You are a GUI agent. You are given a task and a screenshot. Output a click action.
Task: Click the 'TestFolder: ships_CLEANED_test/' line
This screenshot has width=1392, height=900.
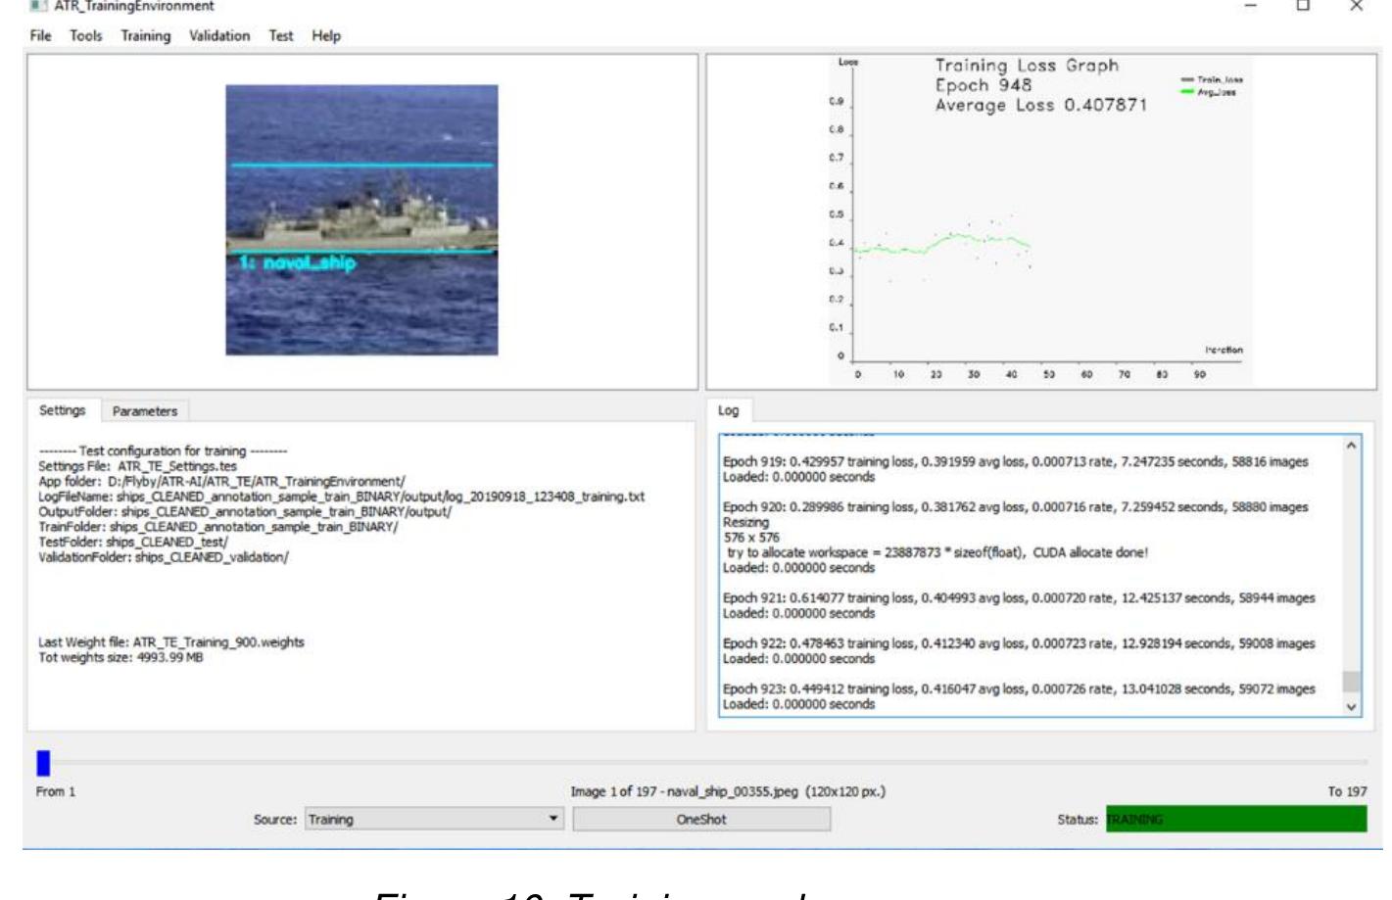[133, 542]
